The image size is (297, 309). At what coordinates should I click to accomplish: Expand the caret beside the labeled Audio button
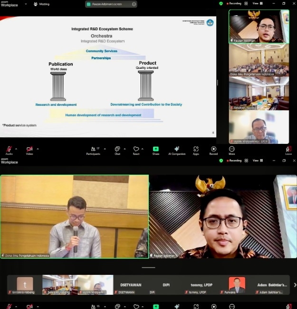pyautogui.click(x=16, y=149)
